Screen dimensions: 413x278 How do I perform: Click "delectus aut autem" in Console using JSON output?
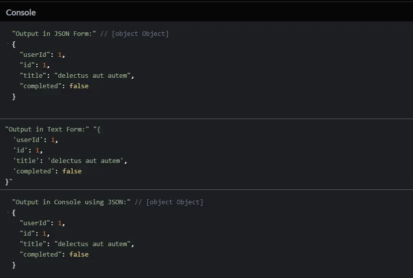(x=94, y=244)
